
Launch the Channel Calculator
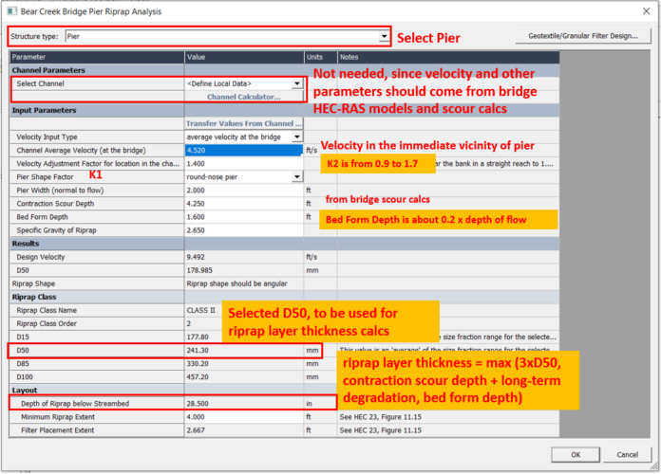point(244,97)
